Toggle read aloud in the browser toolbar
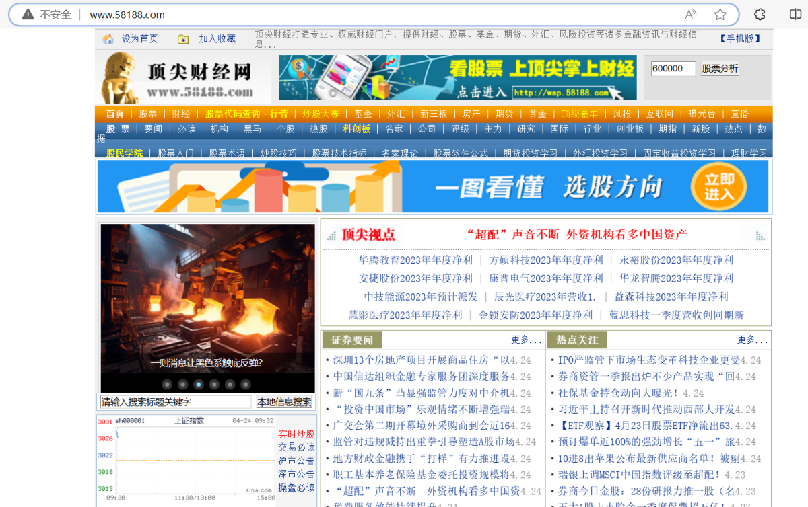 [x=690, y=14]
